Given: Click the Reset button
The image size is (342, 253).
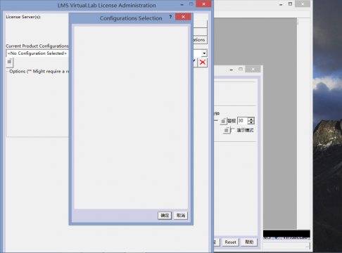Looking at the screenshot, I should point(230,242).
